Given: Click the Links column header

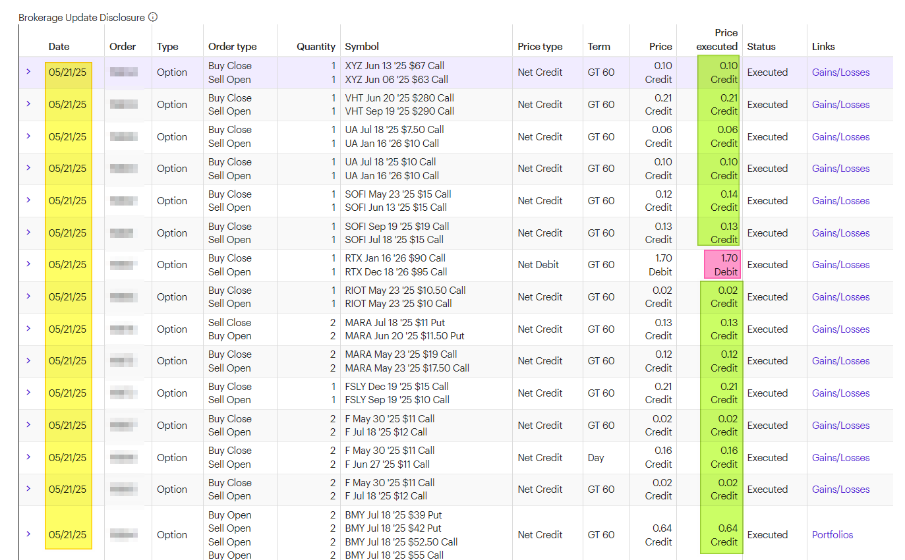Looking at the screenshot, I should pyautogui.click(x=823, y=47).
